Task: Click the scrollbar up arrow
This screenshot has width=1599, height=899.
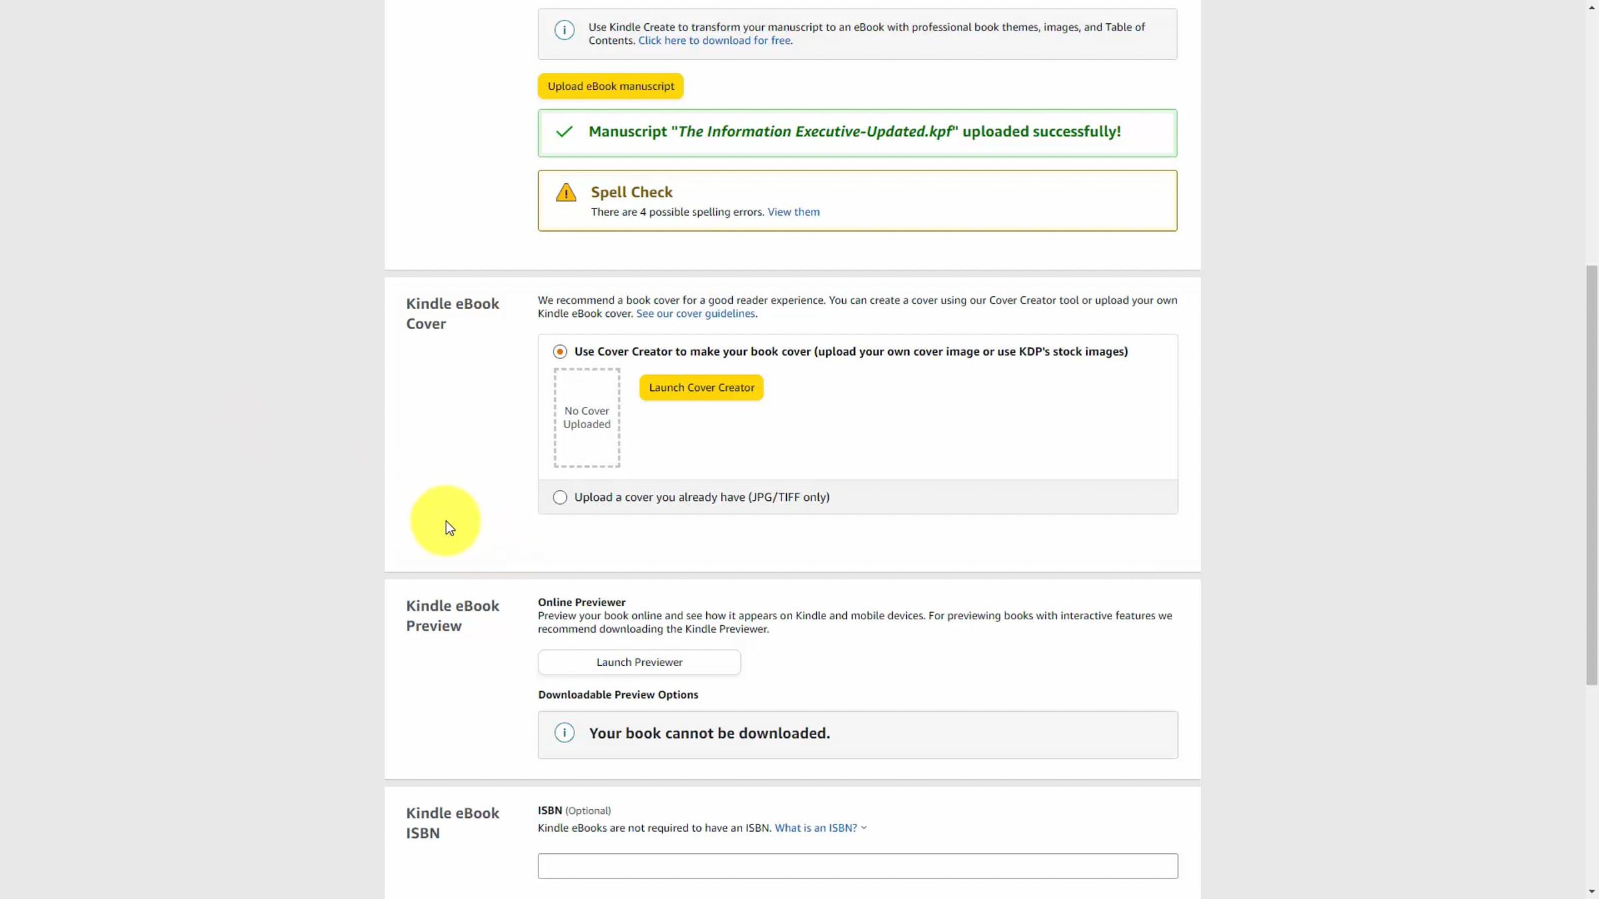Action: 1592,7
